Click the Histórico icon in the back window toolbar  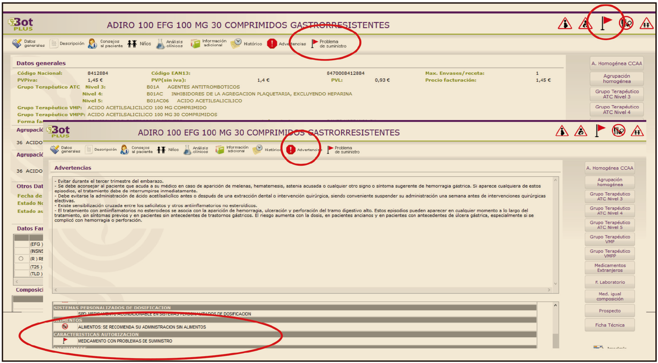click(236, 43)
